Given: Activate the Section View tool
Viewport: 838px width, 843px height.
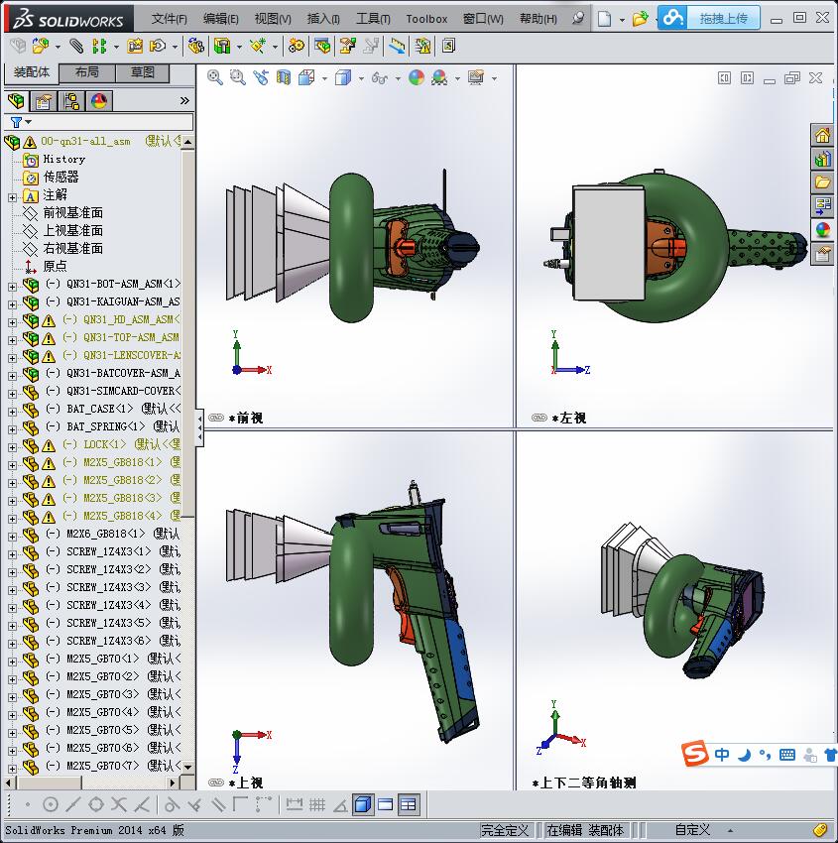Looking at the screenshot, I should [x=285, y=76].
